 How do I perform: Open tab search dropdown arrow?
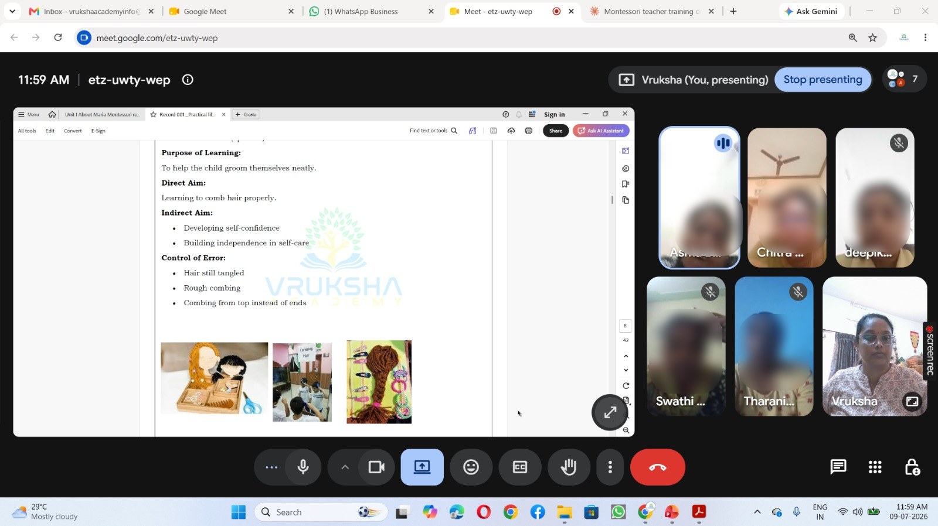pyautogui.click(x=12, y=11)
